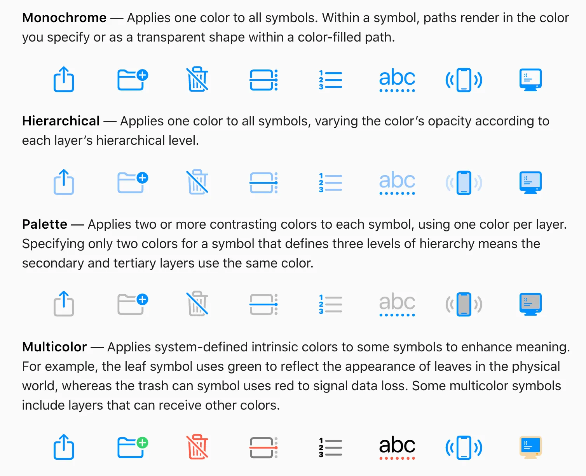The image size is (586, 476).
Task: Click the Palette heading text
Action: point(45,224)
